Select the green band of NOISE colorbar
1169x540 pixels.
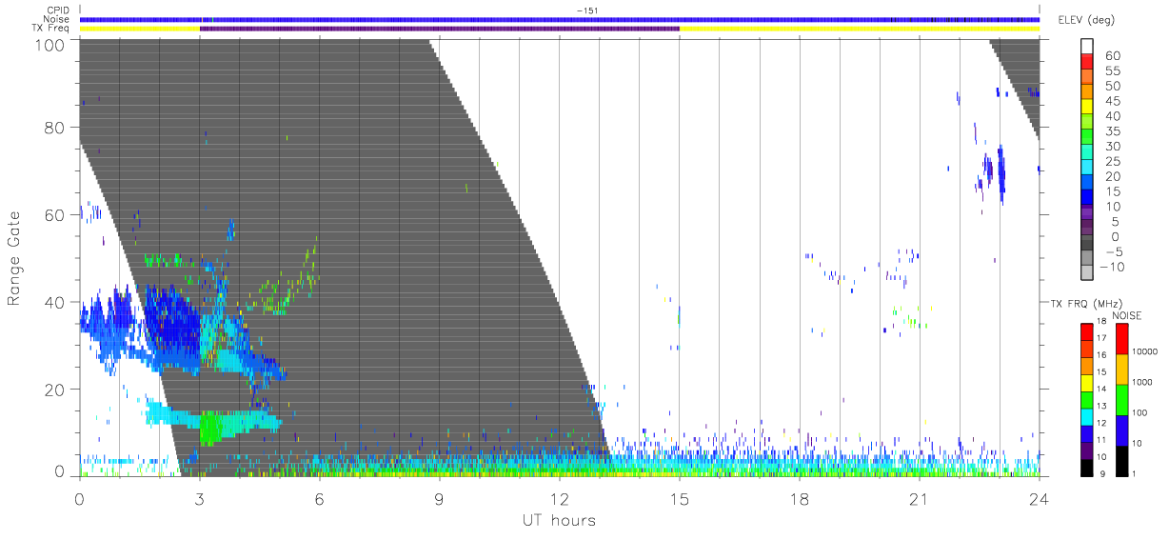(1122, 400)
